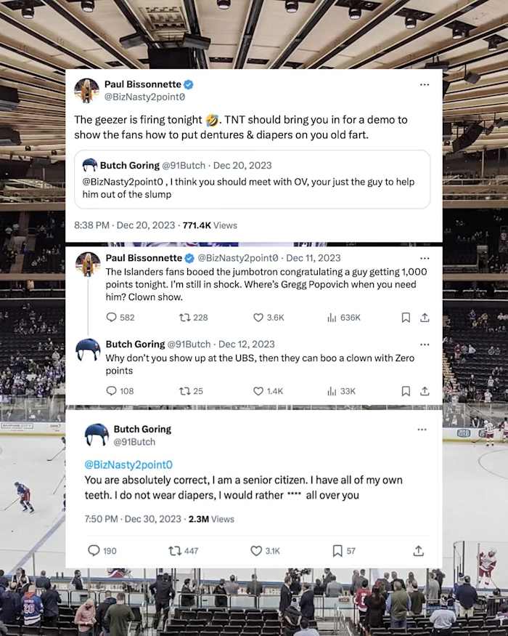Bookmark the Dec 30 senior citizen tweet
The height and width of the screenshot is (636, 508).
coord(337,551)
